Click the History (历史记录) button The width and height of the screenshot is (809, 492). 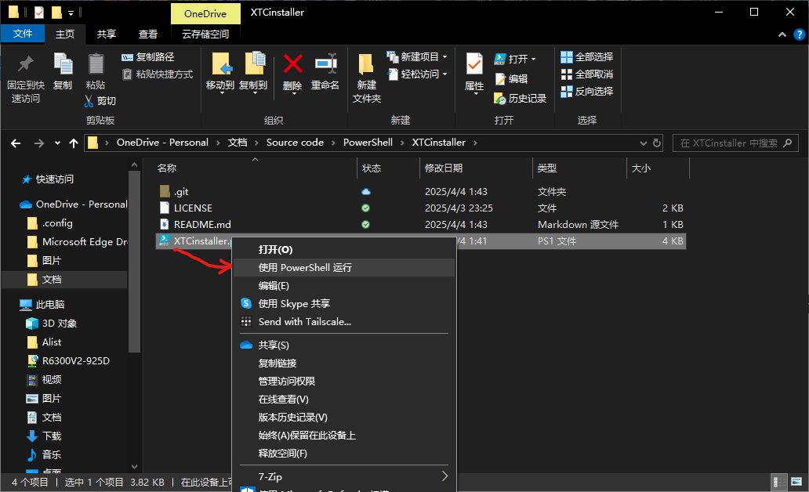[520, 98]
